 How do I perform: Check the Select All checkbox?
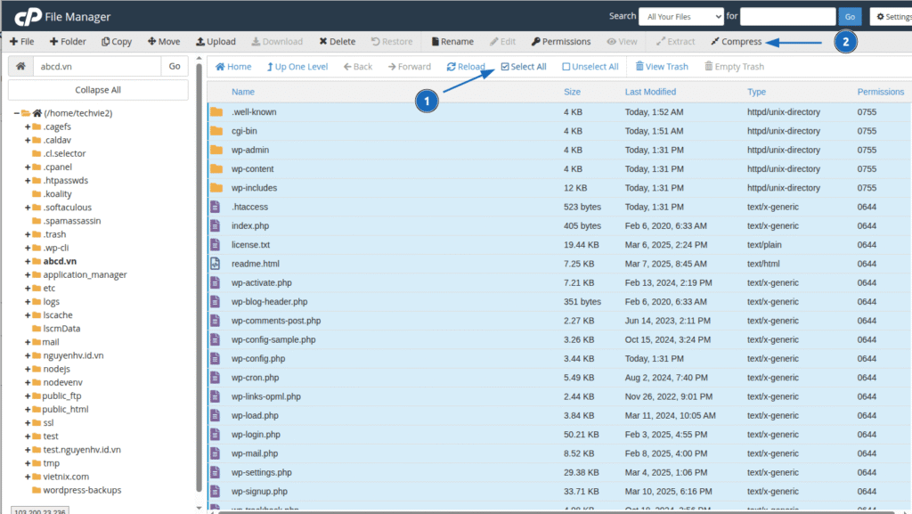coord(505,67)
